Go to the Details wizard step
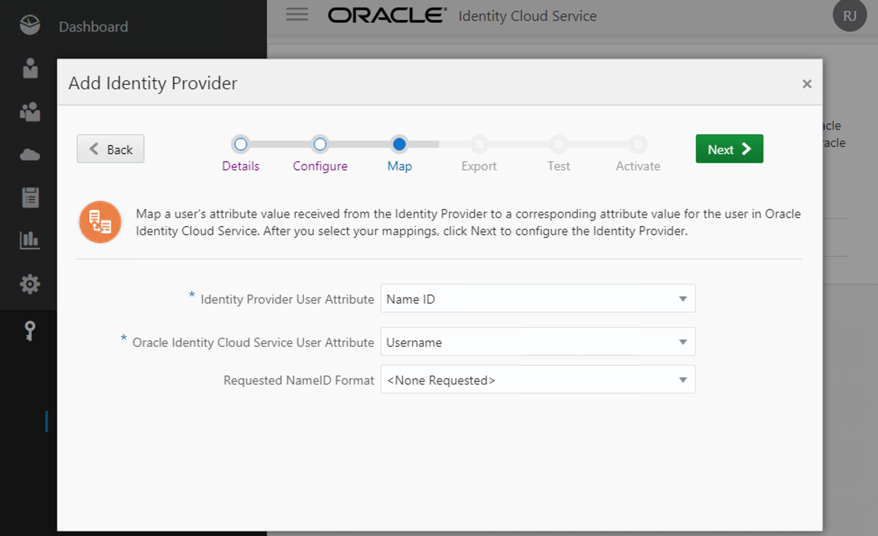Screen dimensions: 878x536 pyautogui.click(x=241, y=154)
